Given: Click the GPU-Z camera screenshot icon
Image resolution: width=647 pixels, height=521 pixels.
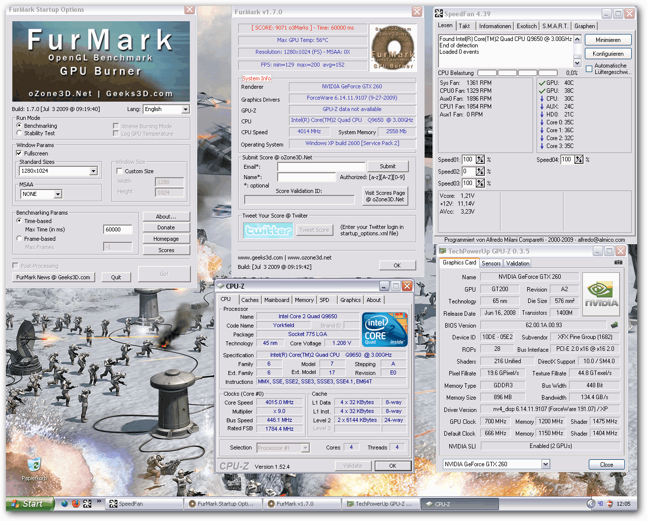Looking at the screenshot, I should point(618,262).
